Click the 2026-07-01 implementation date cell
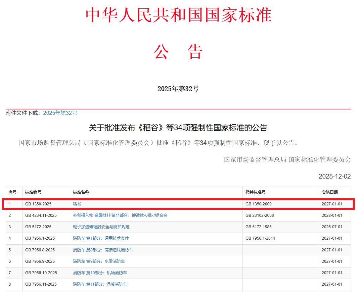The width and height of the screenshot is (357, 292). (332, 227)
